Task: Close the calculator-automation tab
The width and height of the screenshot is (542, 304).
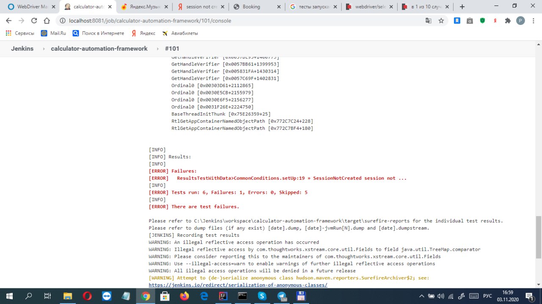Action: point(110,7)
